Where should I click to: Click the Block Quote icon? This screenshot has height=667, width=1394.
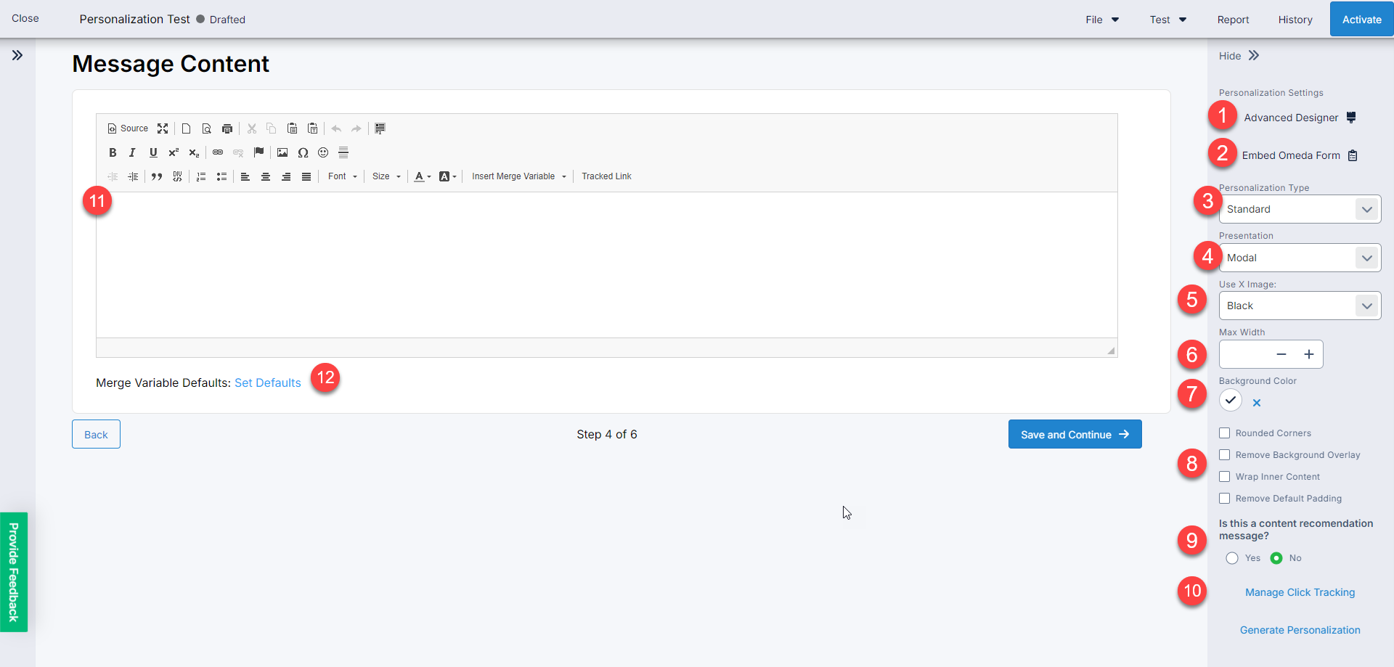[157, 176]
